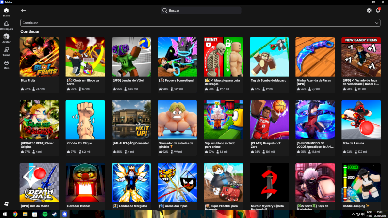Open Lendas do Vôlei thumbnail
Viewport: 388px width, 218px height.
pos(131,57)
